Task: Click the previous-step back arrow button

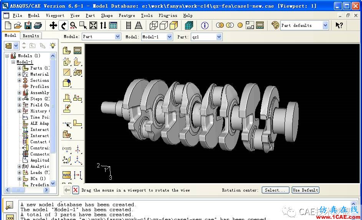Action: (x=67, y=190)
